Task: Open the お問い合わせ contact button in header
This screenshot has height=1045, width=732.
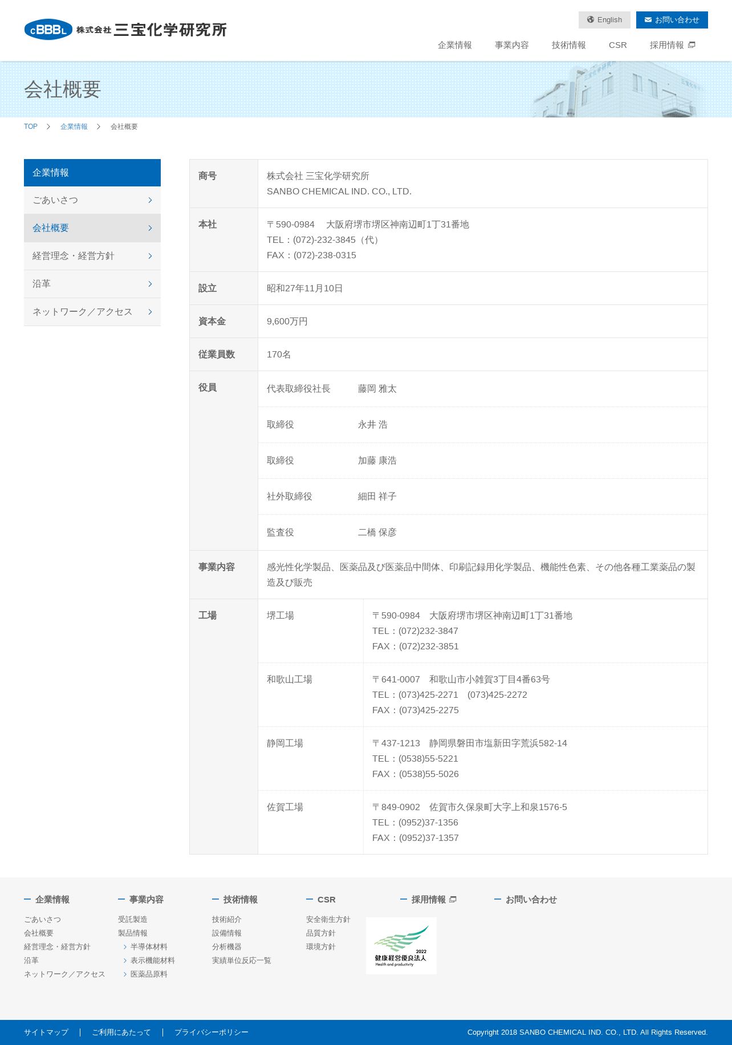Action: pos(672,20)
